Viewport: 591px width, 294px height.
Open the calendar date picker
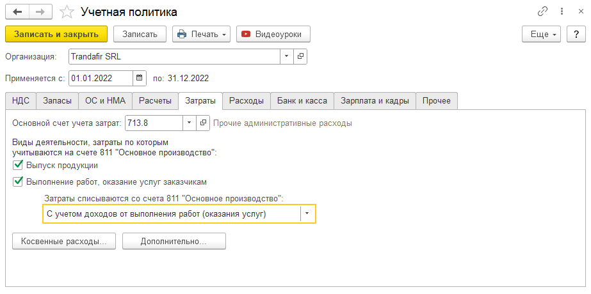tap(140, 79)
